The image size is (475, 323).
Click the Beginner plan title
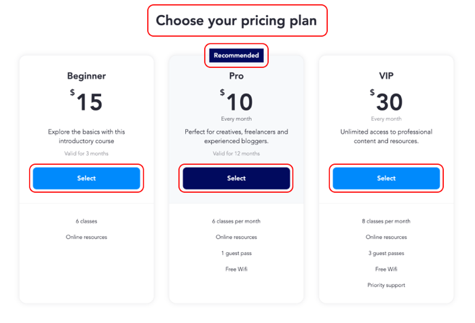click(x=86, y=76)
